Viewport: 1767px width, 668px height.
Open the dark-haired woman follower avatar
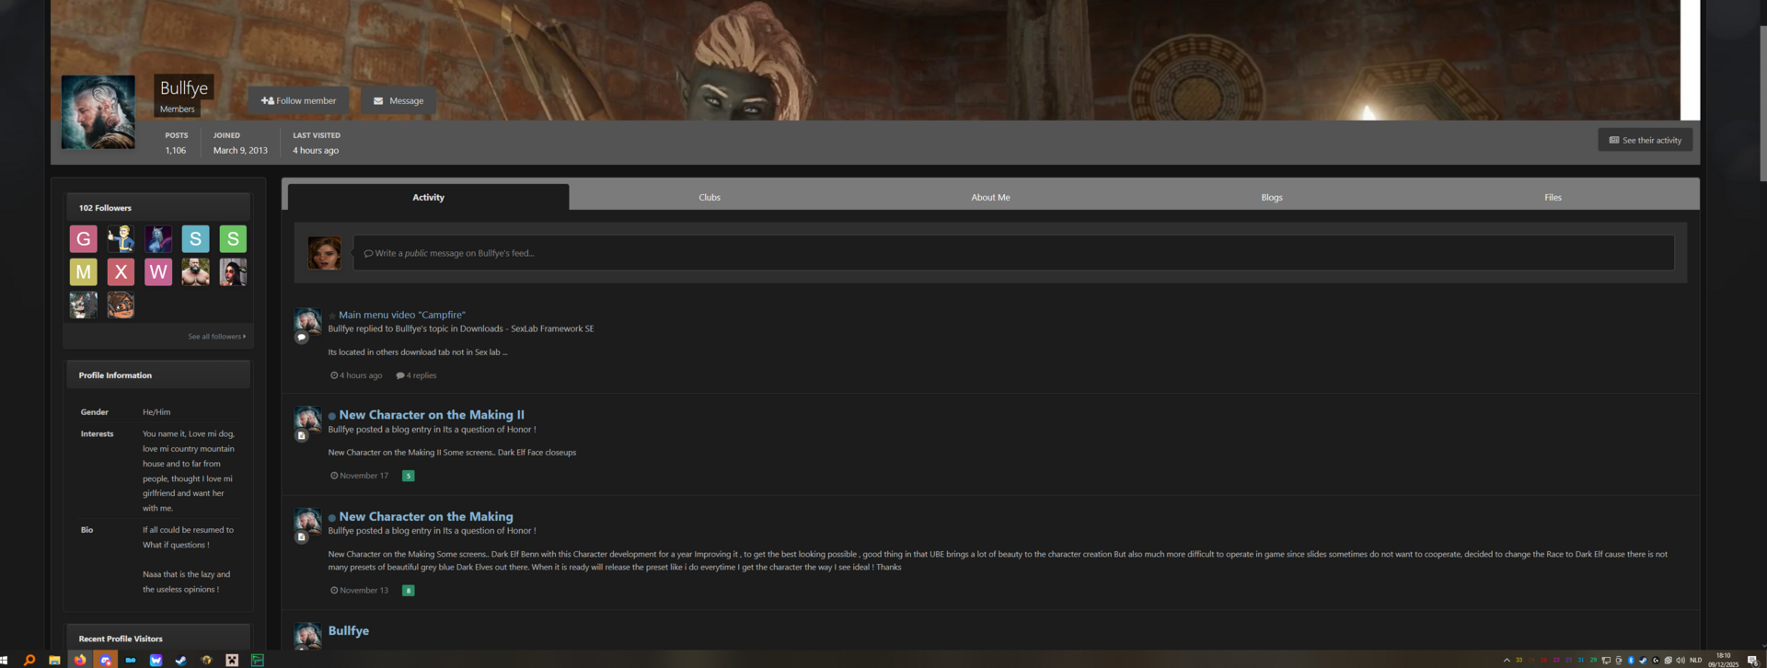tap(233, 272)
